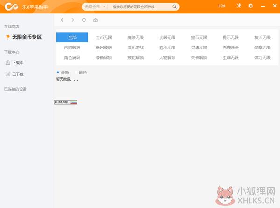Select the 人物解锁 category
The width and height of the screenshot is (280, 208).
168,58
